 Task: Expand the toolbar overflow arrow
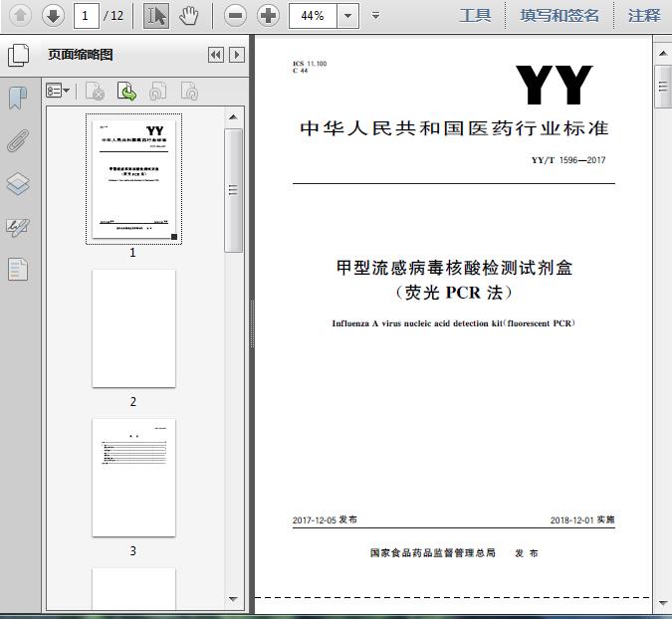[375, 15]
